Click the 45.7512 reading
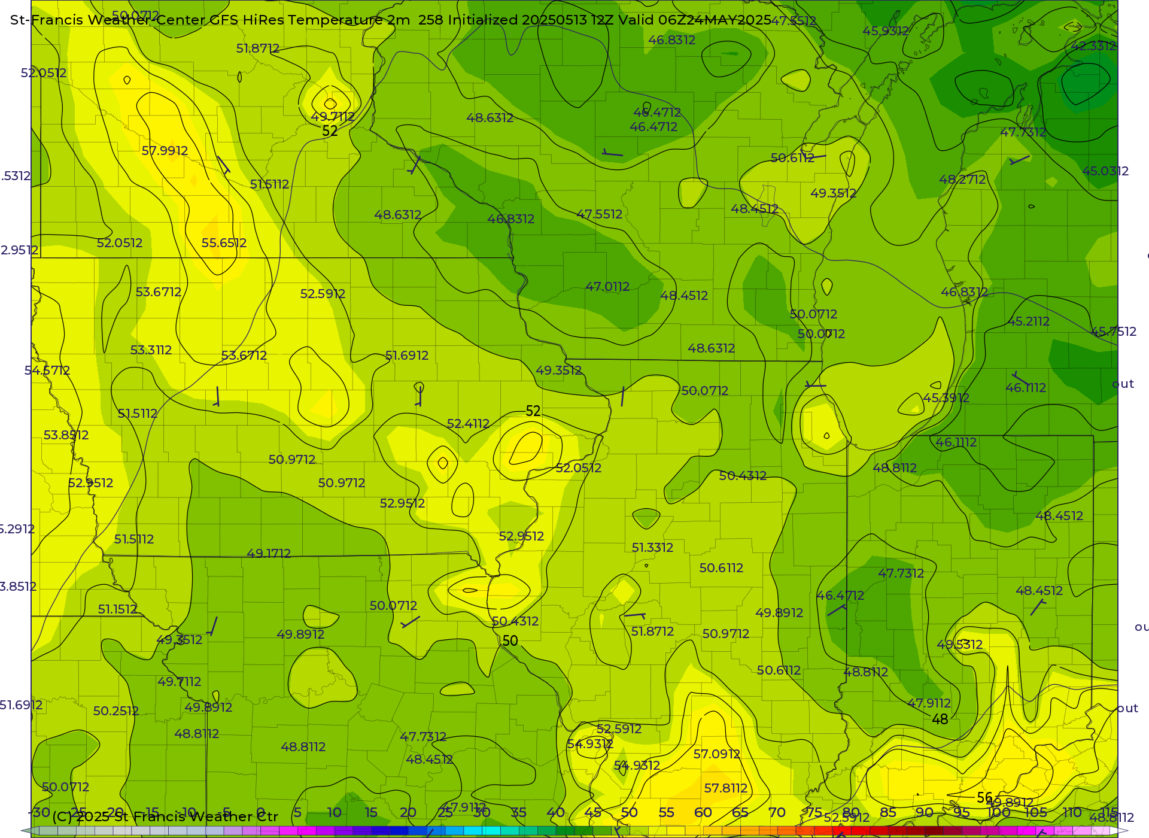This screenshot has width=1149, height=838. click(x=1113, y=332)
